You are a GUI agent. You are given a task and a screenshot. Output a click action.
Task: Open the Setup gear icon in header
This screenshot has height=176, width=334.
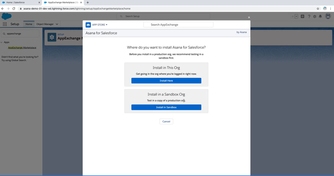(314, 16)
